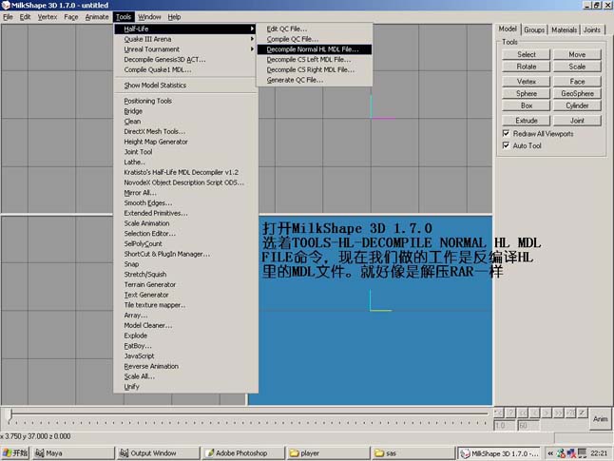The height and width of the screenshot is (461, 614).
Task: Expand Quake III Arena submenu
Action: point(185,39)
